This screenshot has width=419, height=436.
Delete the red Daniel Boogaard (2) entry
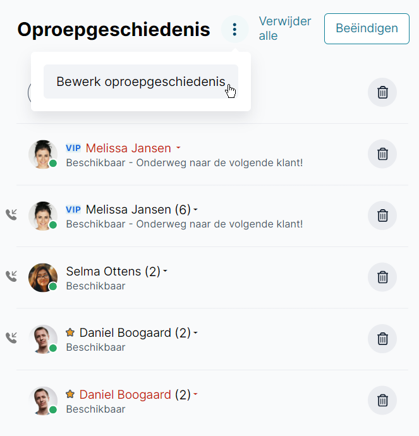(x=382, y=400)
